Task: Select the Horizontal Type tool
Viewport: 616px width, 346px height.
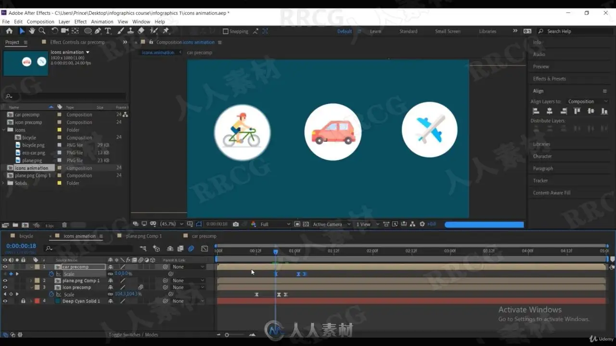Action: click(x=108, y=31)
